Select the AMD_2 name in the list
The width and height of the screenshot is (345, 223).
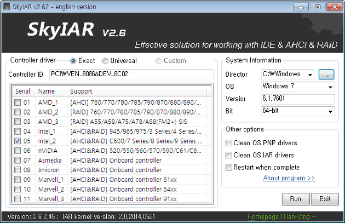48,112
